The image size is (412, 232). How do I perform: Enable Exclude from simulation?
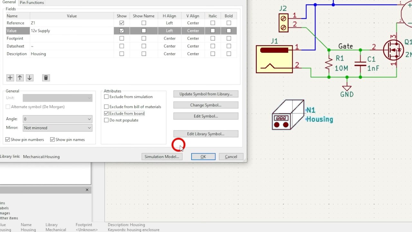pos(106,97)
